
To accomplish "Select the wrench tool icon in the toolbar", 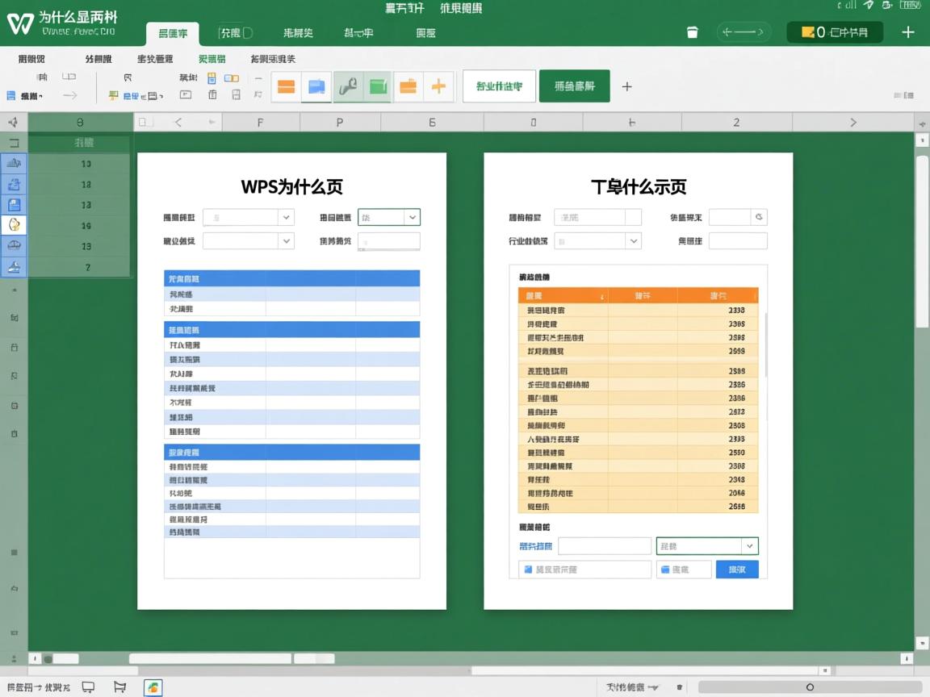I will 347,86.
